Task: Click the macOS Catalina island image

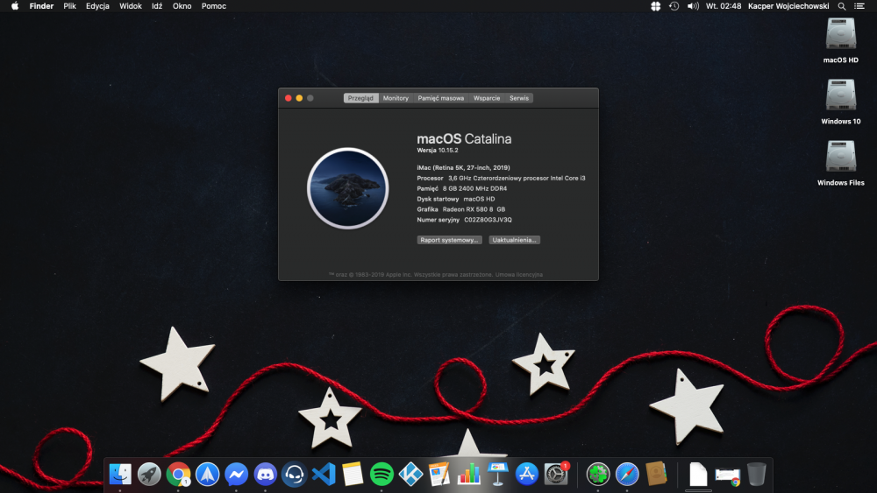Action: [x=348, y=188]
